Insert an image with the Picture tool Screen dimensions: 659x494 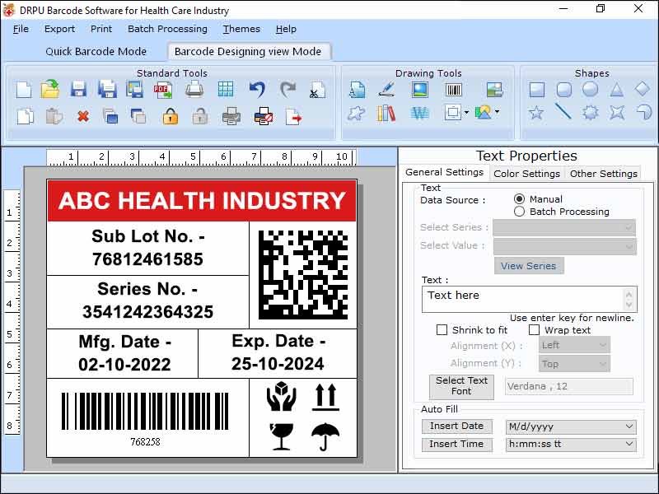pos(418,88)
